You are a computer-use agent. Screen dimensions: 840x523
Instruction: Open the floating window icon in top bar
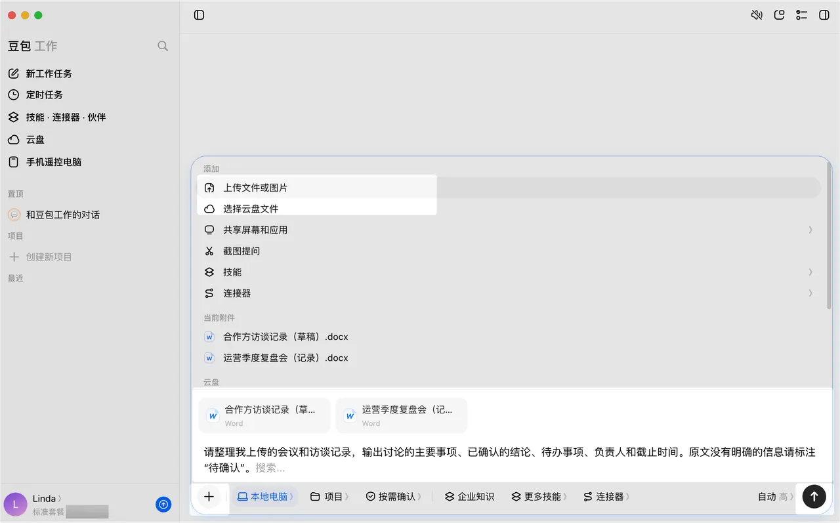click(x=780, y=15)
